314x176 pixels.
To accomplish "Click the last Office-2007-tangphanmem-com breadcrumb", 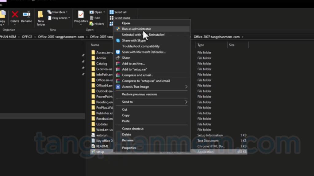I will coord(216,37).
